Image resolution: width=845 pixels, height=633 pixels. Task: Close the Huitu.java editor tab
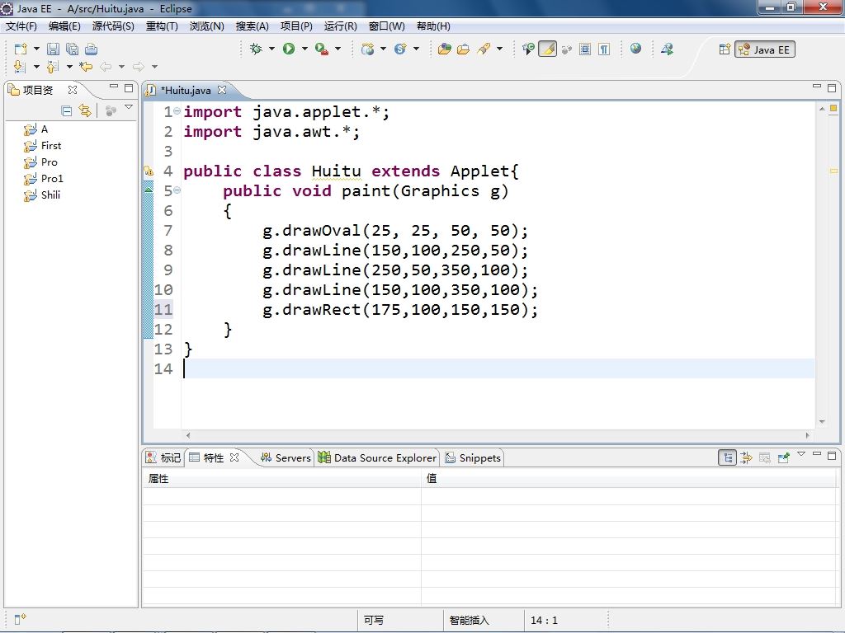[x=222, y=90]
